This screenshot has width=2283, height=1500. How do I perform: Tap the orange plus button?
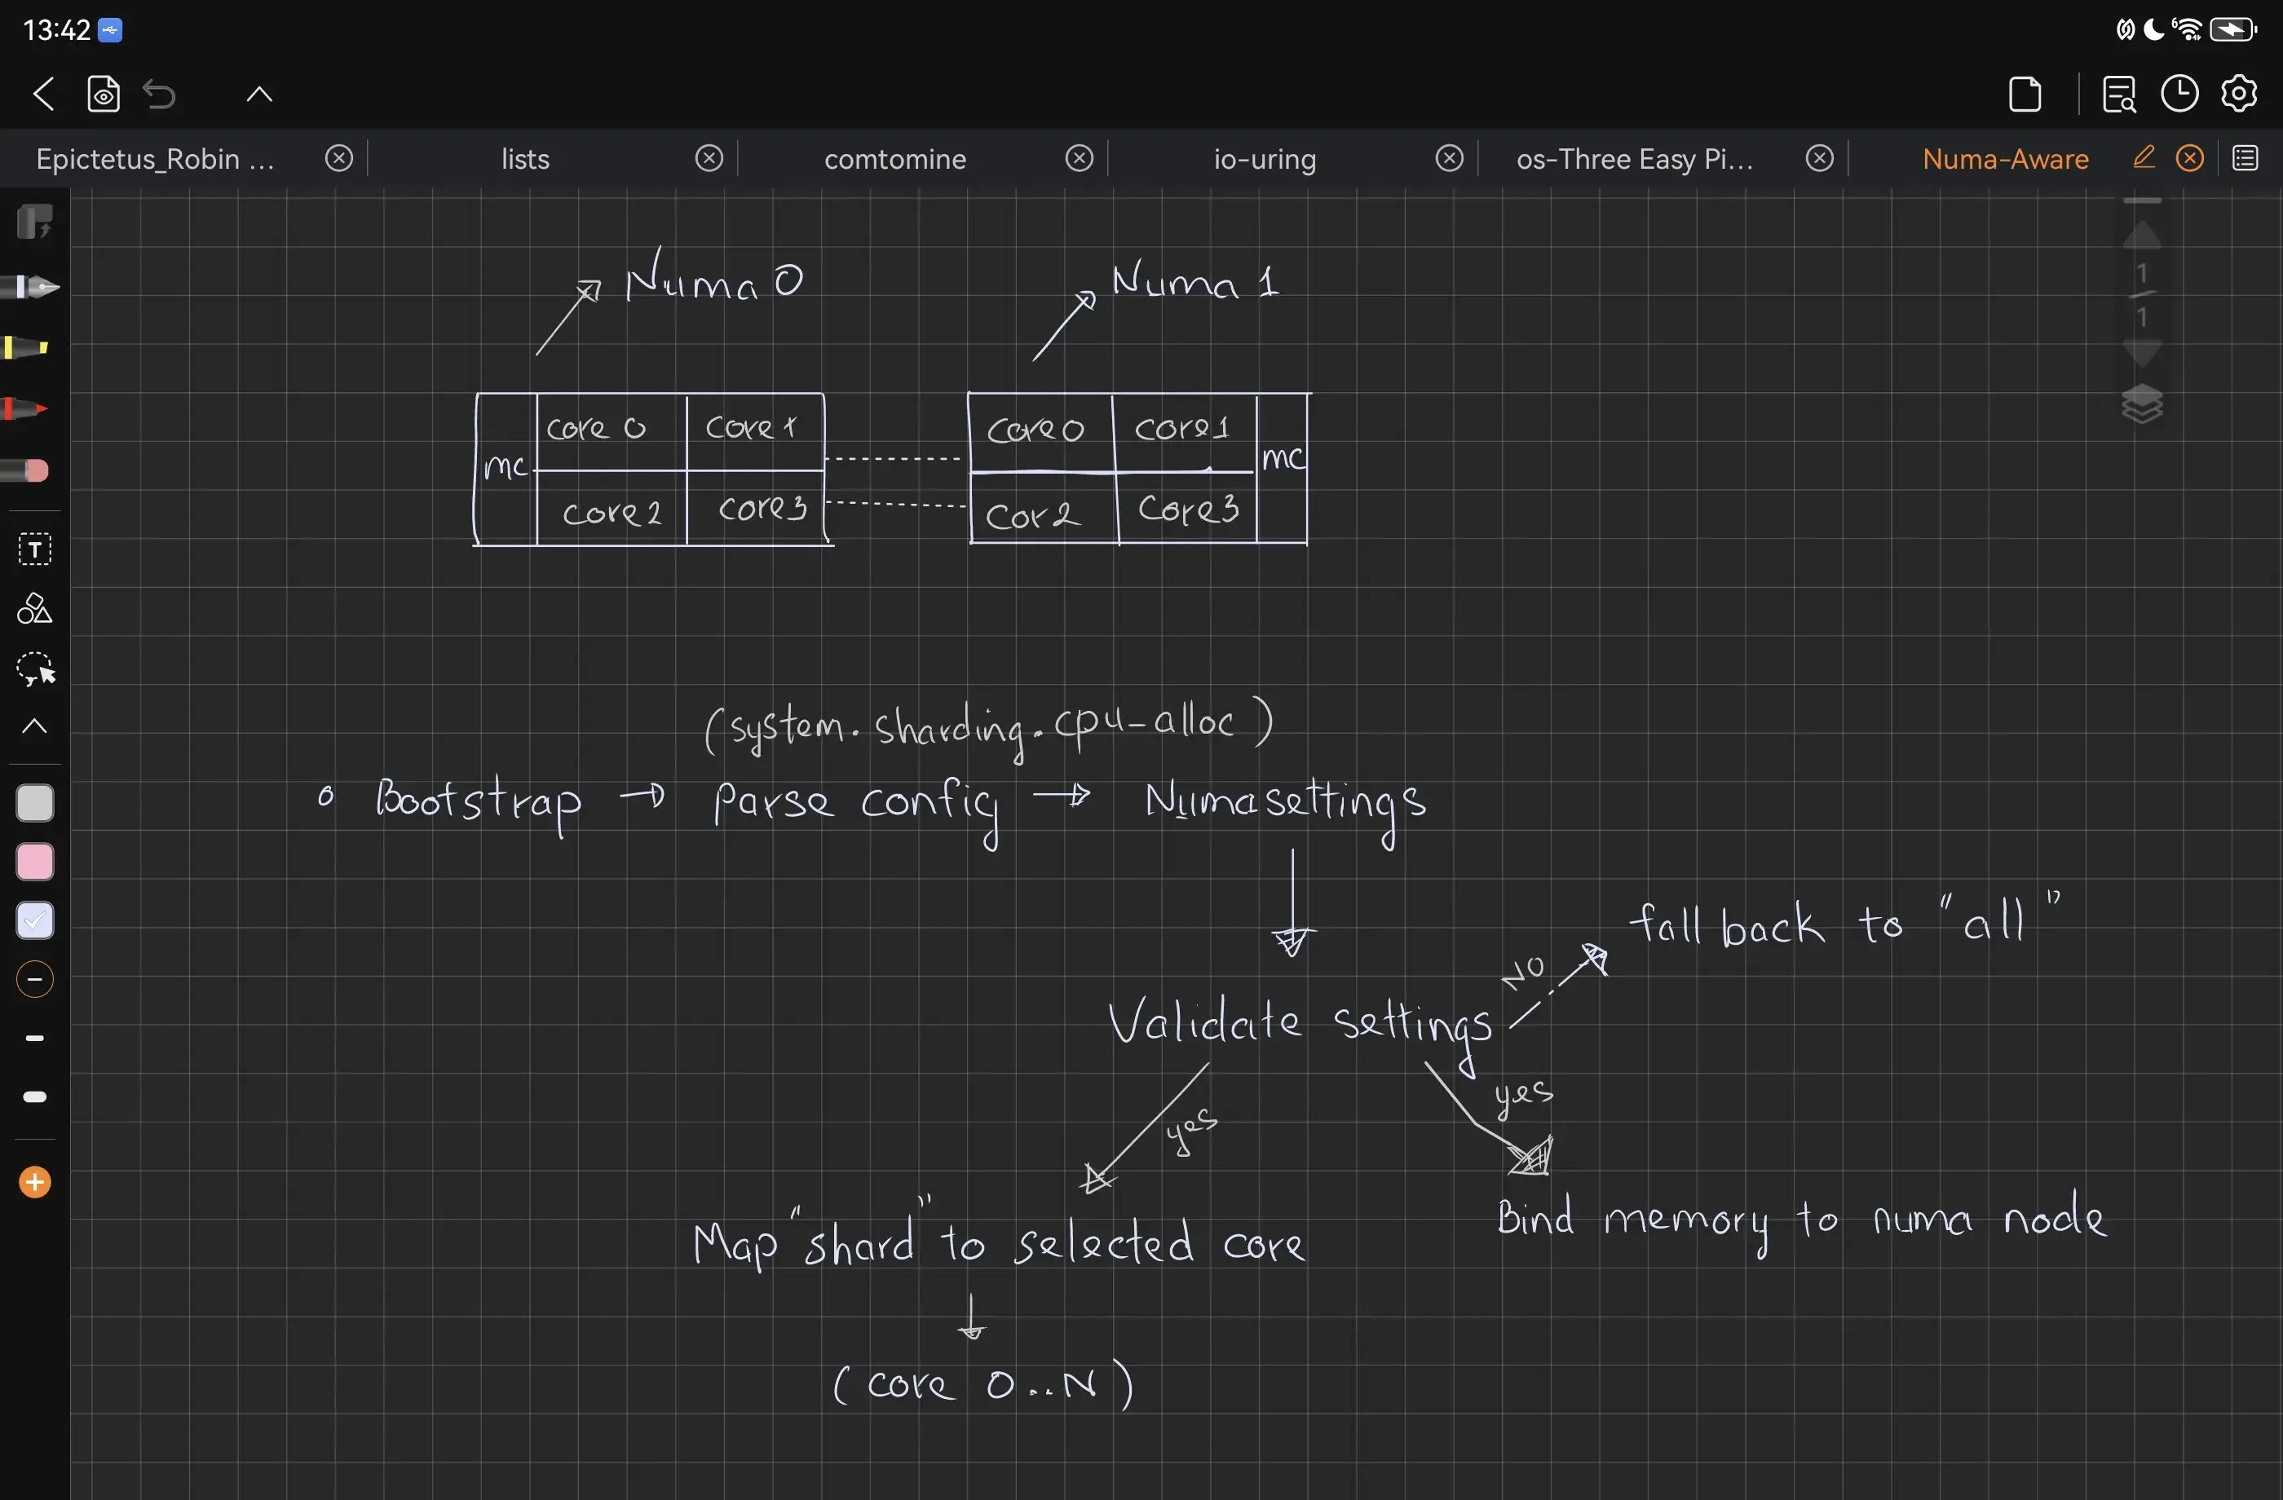tap(36, 1183)
